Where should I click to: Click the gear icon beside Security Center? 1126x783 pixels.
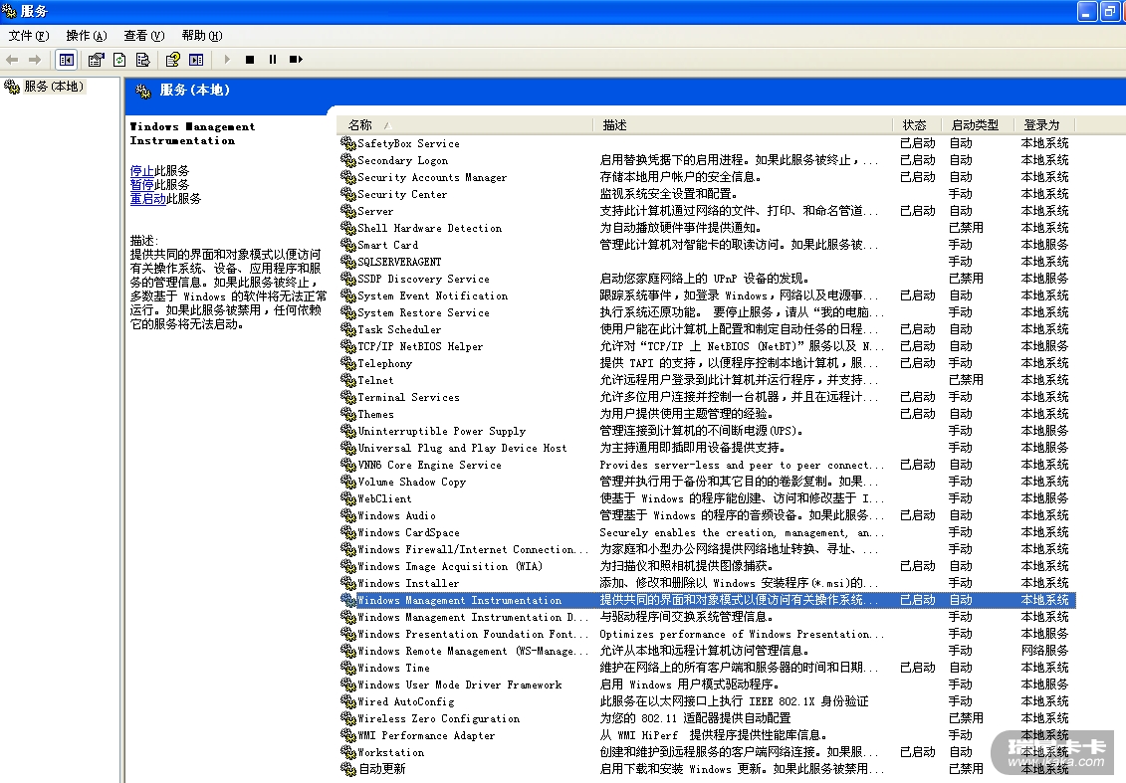pos(348,194)
